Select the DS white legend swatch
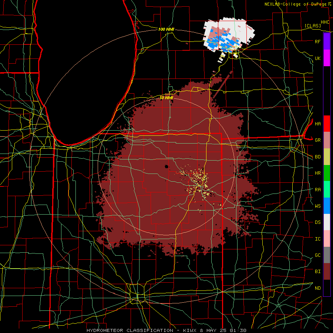This screenshot has height=333, width=333. click(x=327, y=222)
